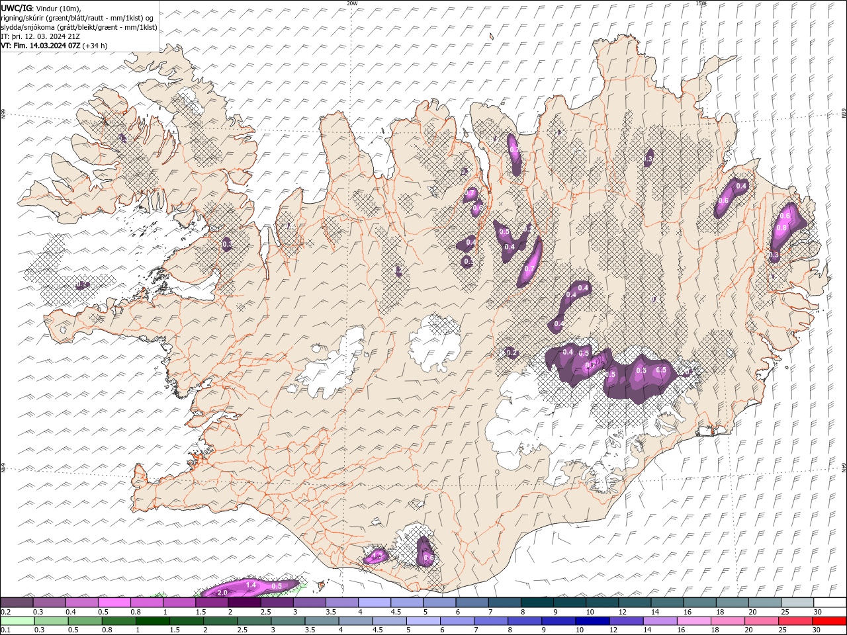Click the 'slydda/snjókoma (grátt/bleikt/grænt - mm/1klst)' line
Screen dimensions: 847x635
[79, 27]
